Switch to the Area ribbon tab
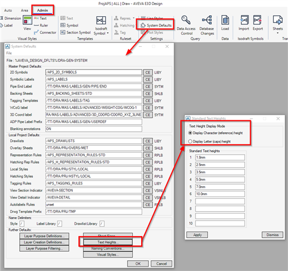This screenshot has width=288, height=271. point(24,10)
